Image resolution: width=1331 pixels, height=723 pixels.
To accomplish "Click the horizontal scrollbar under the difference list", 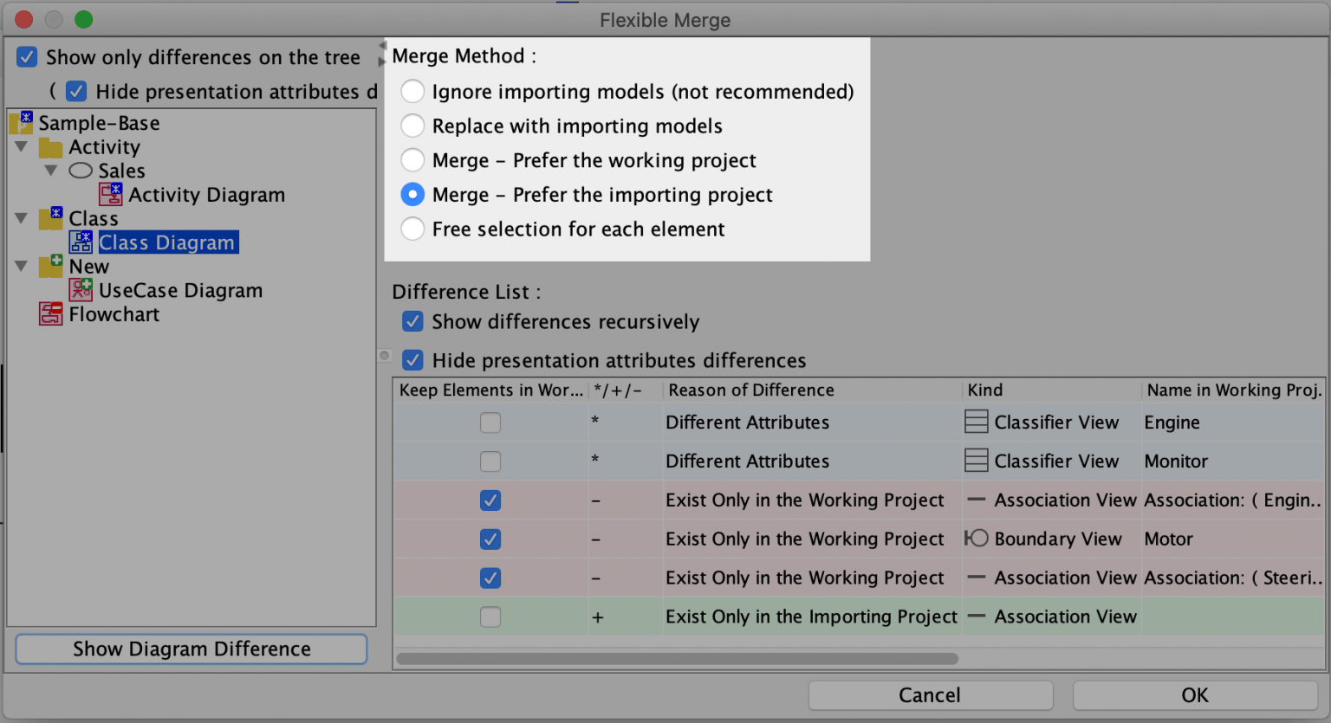I will click(x=677, y=659).
